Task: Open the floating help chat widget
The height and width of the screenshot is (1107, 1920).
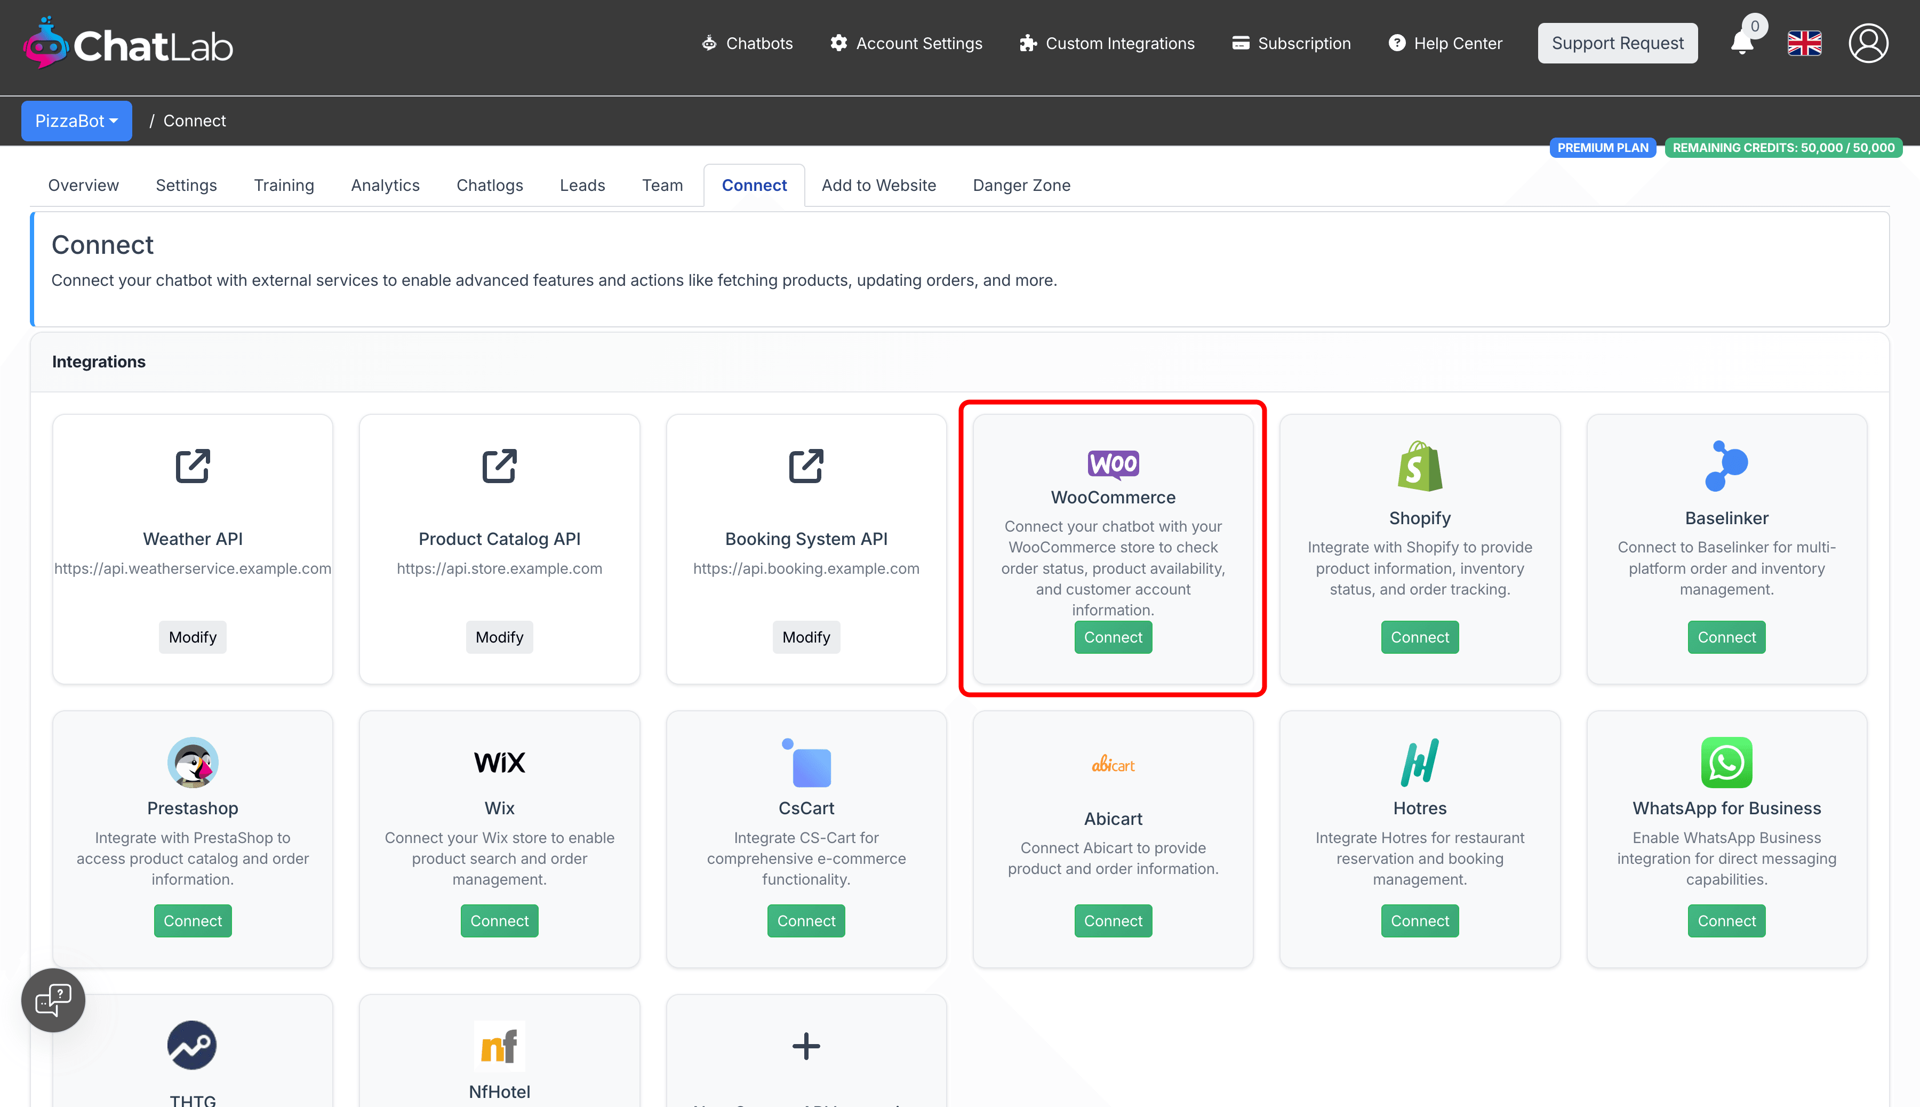Action: coord(53,1000)
